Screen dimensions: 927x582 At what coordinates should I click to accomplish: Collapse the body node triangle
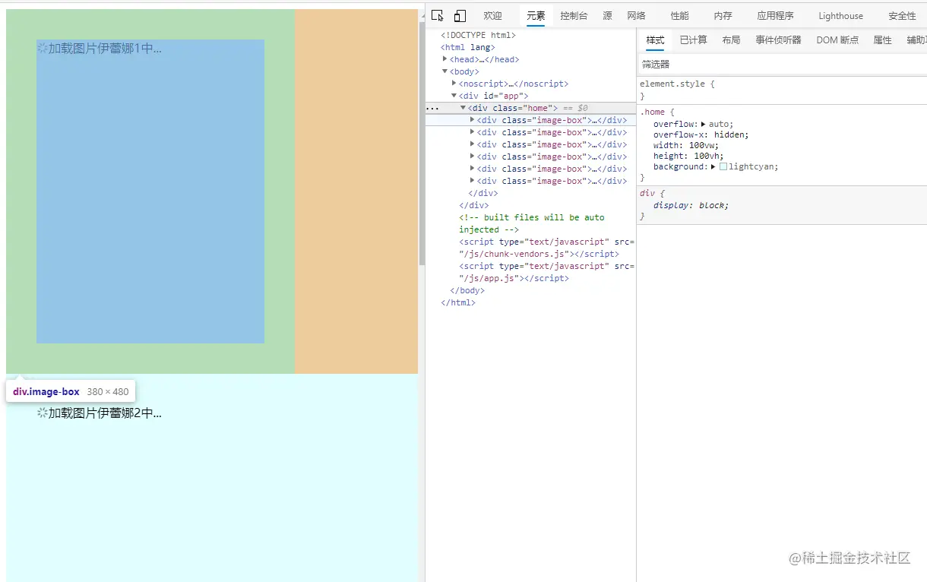click(445, 71)
